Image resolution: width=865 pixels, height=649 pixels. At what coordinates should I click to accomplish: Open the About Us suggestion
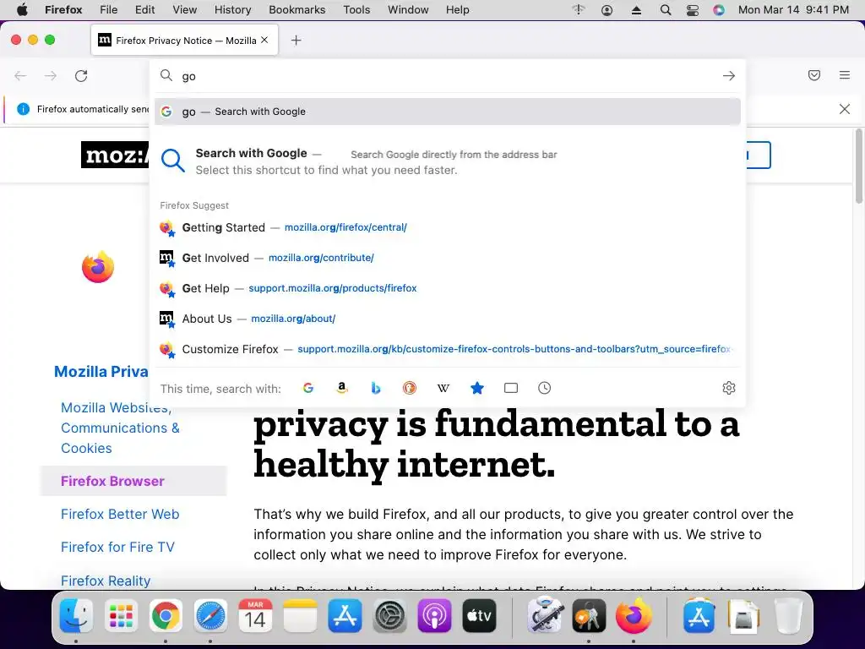point(448,319)
